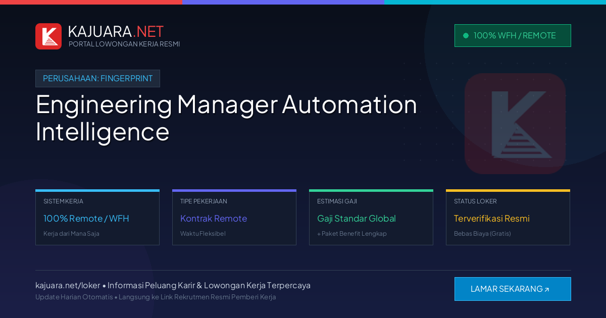Open the kajuara.net/loker footer line
Image resolution: width=606 pixels, height=318 pixels.
tap(173, 285)
